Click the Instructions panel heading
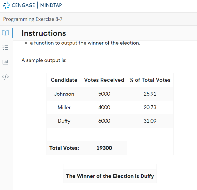Image resolution: width=197 pixels, height=190 pixels. [44, 33]
